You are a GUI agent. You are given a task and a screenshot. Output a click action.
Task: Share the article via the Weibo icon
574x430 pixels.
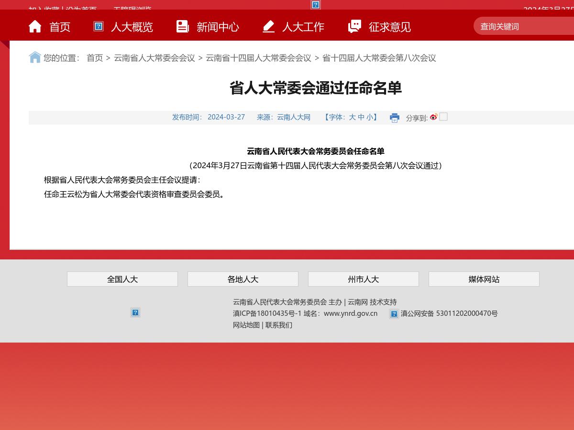tap(433, 117)
